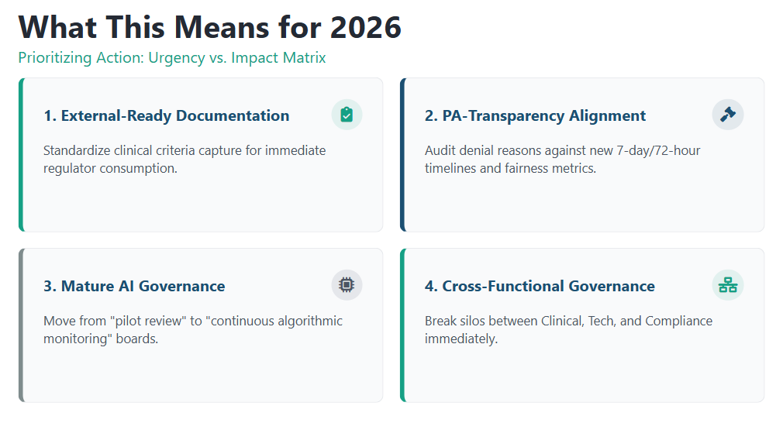
Task: Select the "What This Means for 2026" title
Action: [209, 27]
